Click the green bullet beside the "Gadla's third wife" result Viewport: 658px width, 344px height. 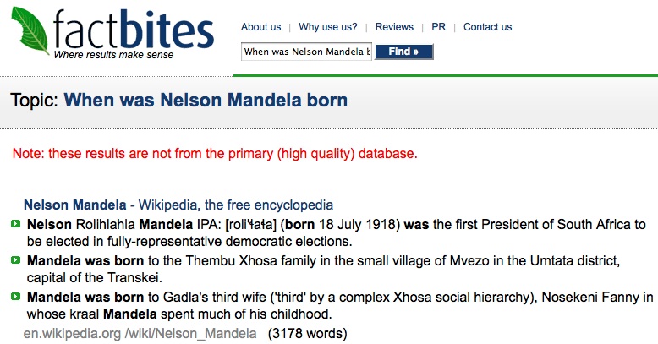click(x=15, y=297)
